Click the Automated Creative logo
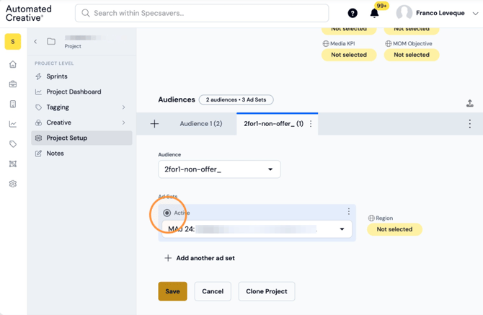The width and height of the screenshot is (483, 315). click(x=29, y=13)
